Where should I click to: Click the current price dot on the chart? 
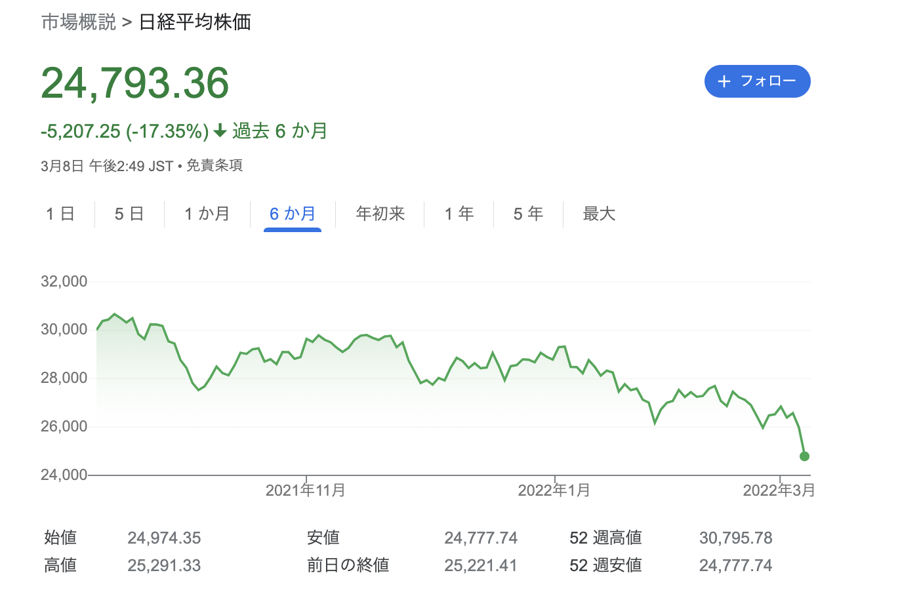pyautogui.click(x=805, y=456)
